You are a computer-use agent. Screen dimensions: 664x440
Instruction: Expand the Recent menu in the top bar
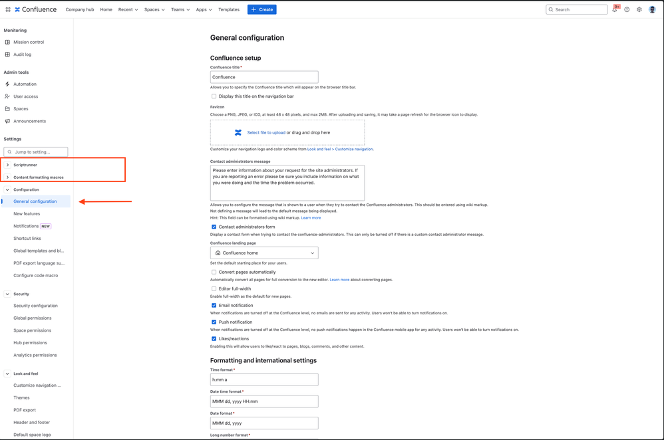click(x=129, y=9)
